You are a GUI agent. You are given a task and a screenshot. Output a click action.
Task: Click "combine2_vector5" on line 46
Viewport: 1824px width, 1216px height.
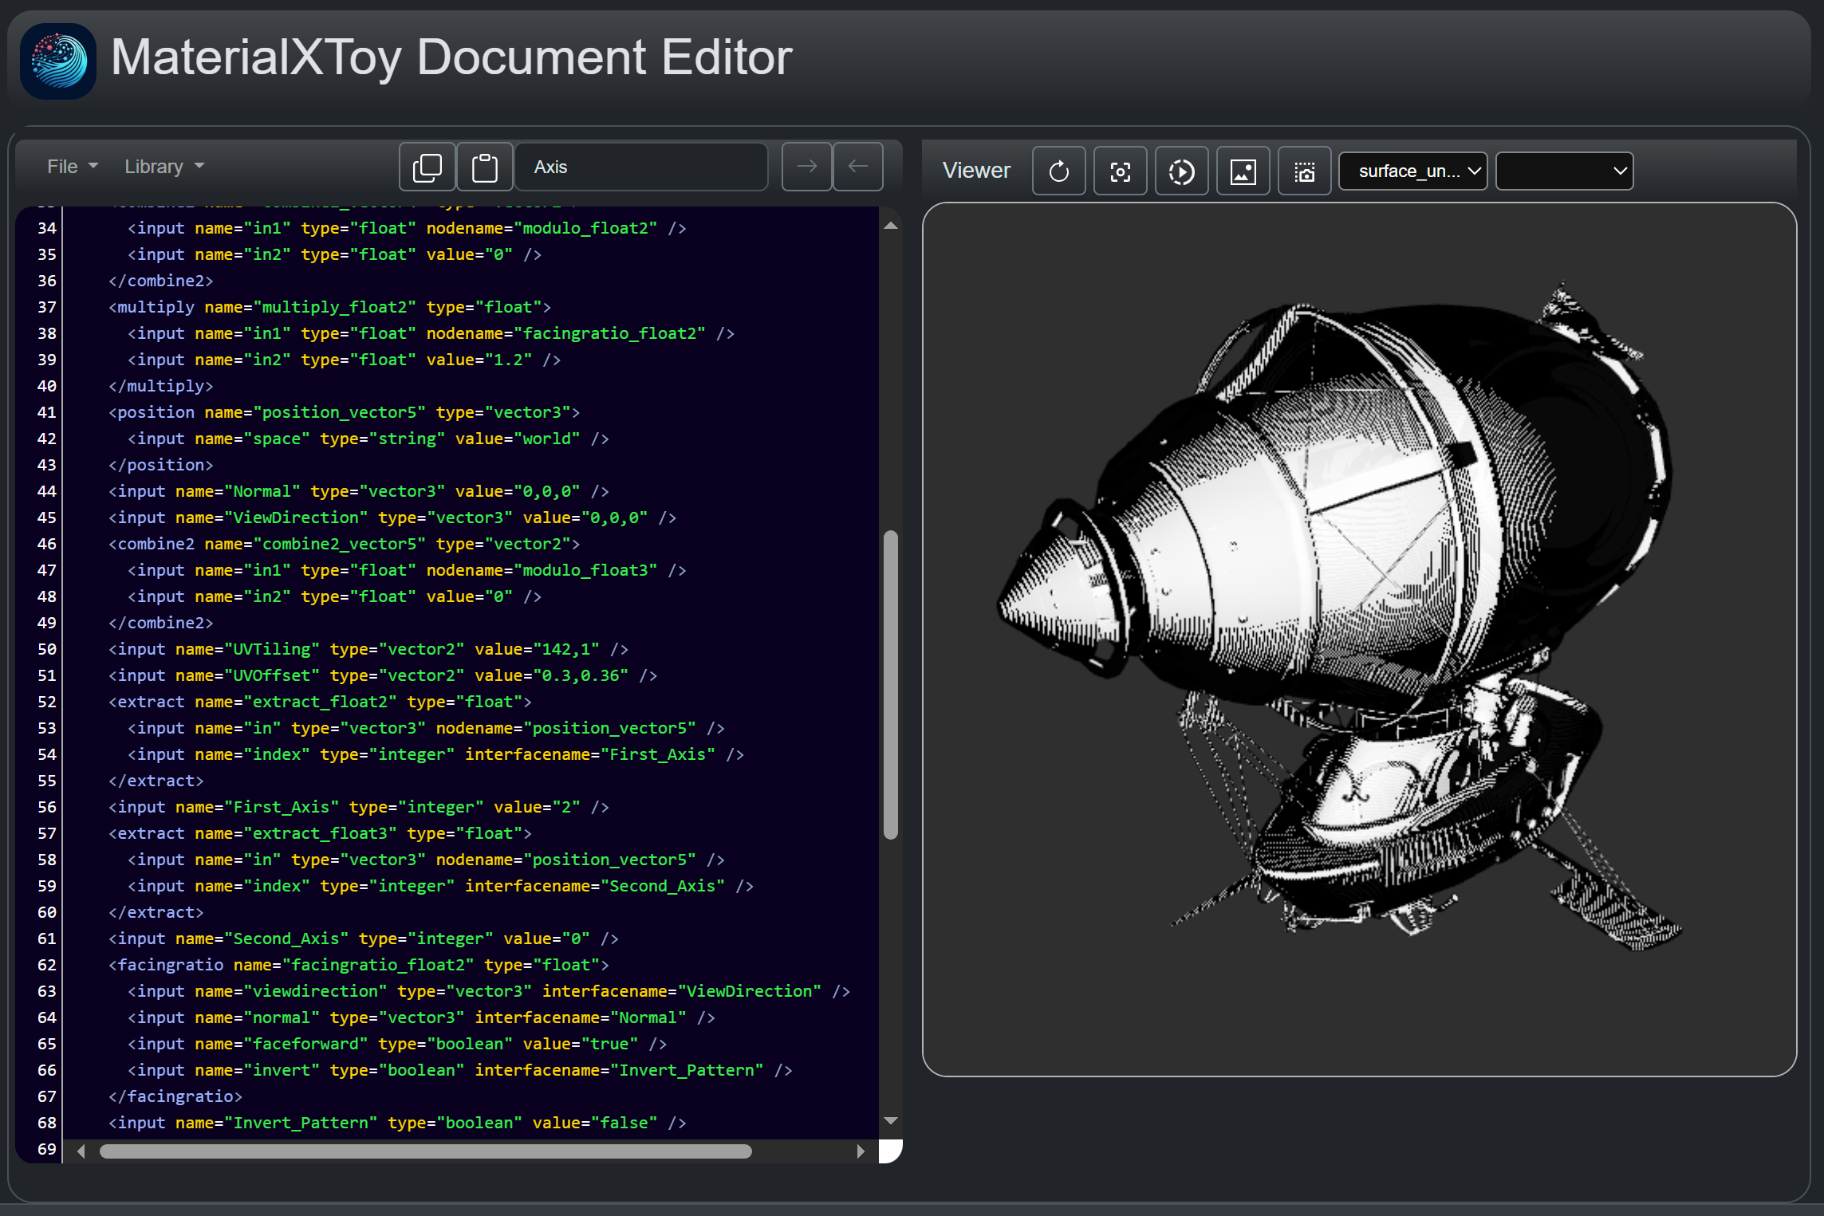coord(340,544)
